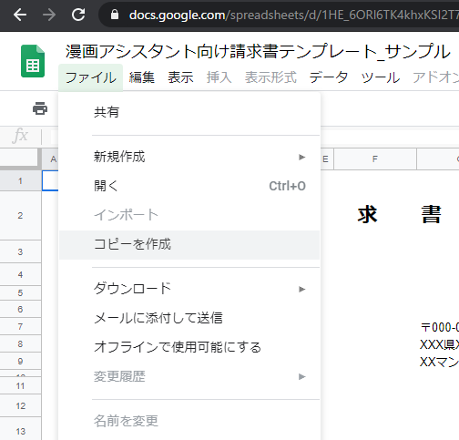The height and width of the screenshot is (440, 459).
Task: Select row 12 header
Action: [x=20, y=406]
